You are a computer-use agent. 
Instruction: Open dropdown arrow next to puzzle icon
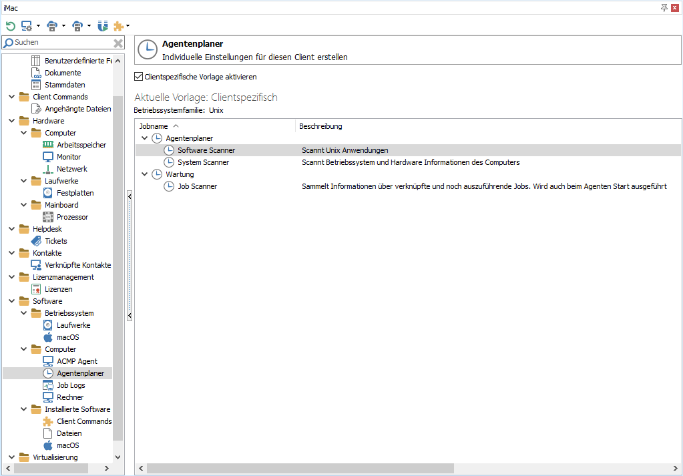[x=128, y=27]
